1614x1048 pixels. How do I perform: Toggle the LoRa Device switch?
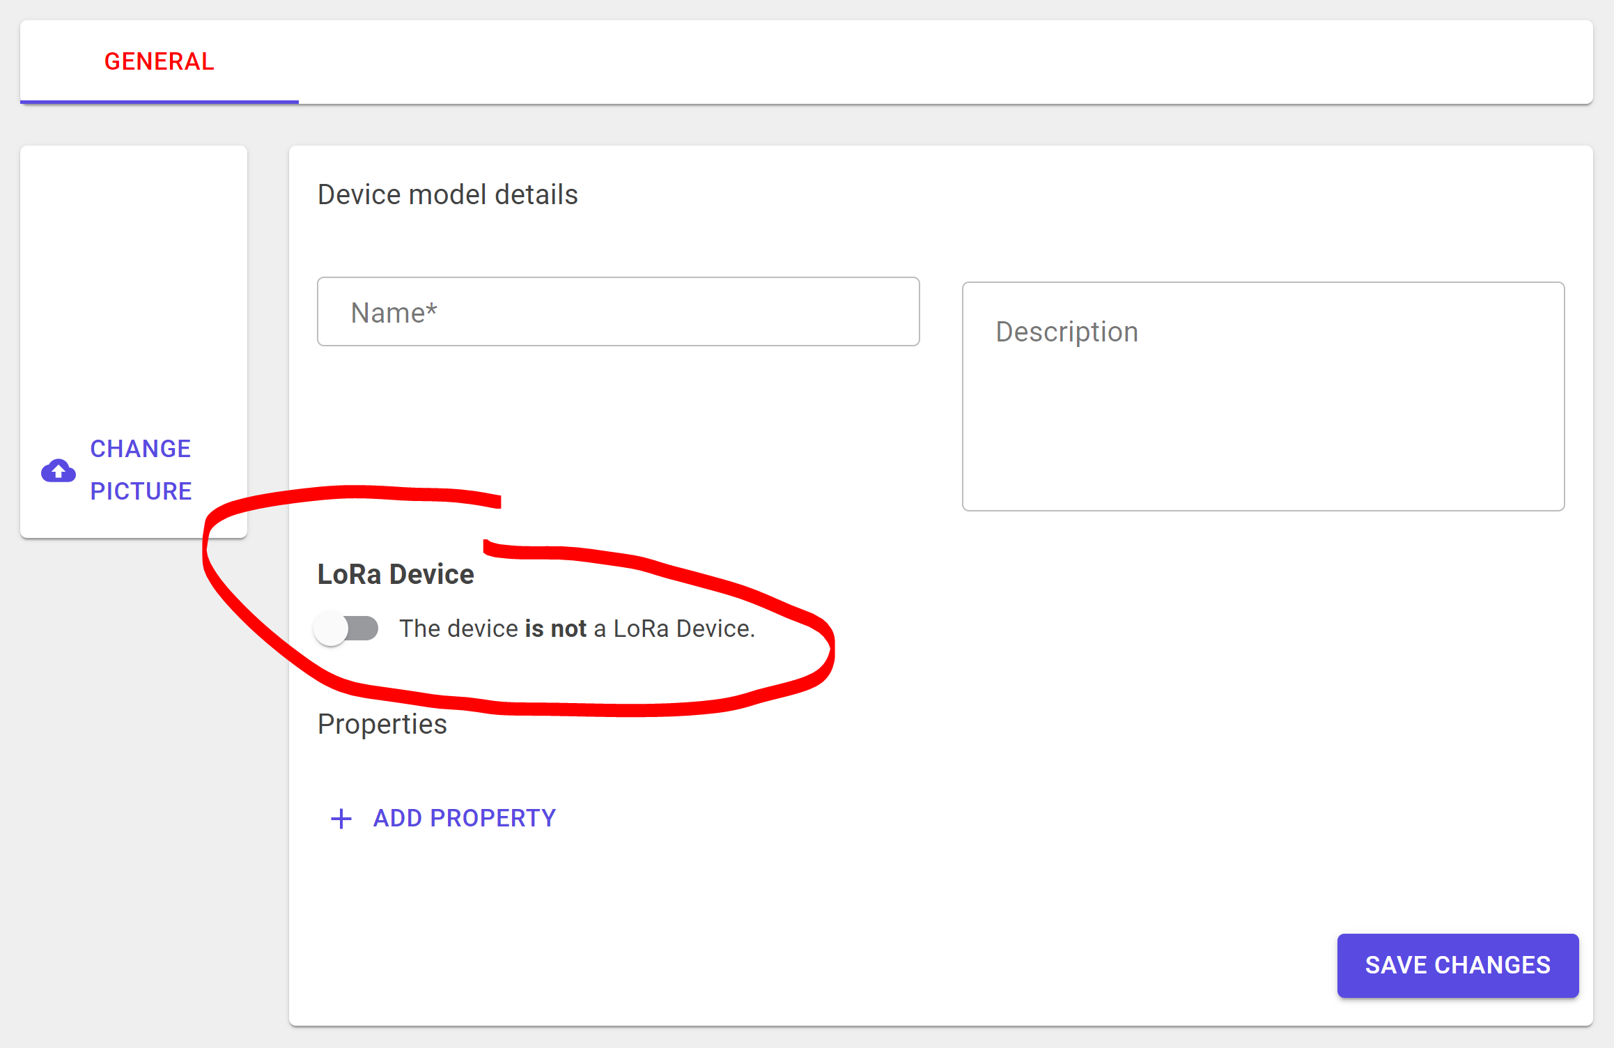point(346,629)
